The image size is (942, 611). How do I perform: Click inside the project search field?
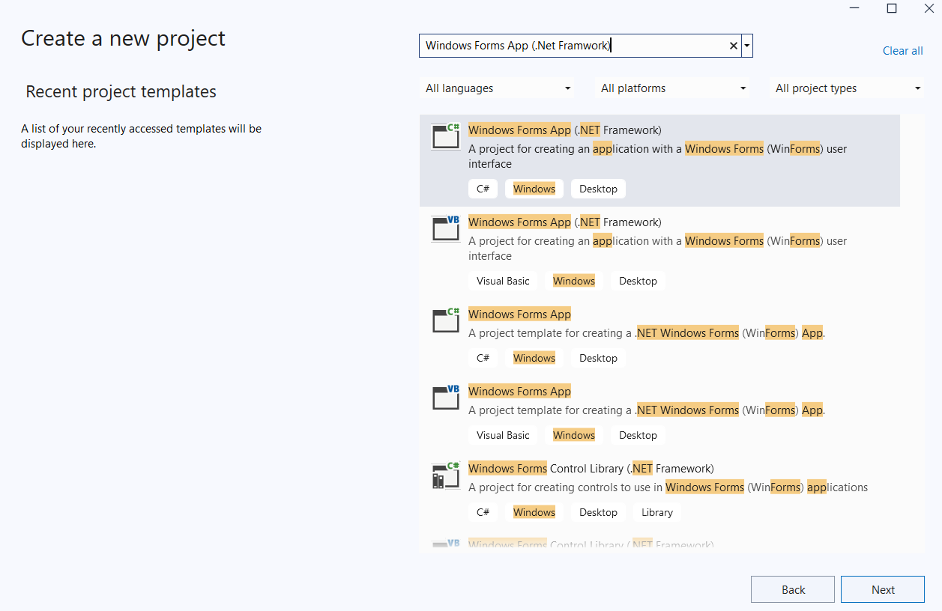click(x=570, y=46)
